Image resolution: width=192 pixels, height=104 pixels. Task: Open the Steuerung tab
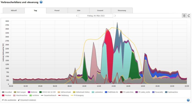(x=122, y=11)
